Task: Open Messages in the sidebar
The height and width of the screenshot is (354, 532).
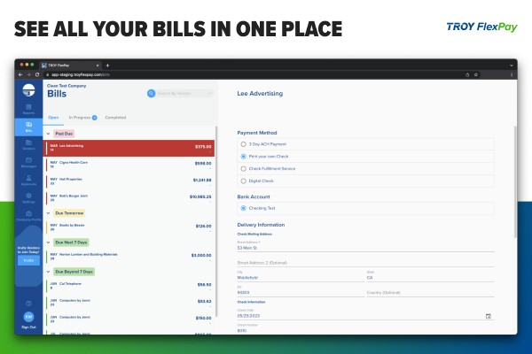Action: tap(29, 163)
